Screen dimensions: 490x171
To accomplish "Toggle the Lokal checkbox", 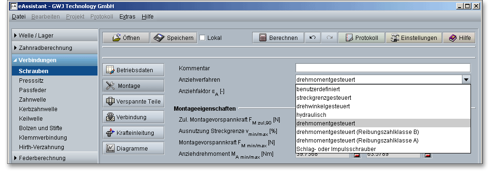I will click(x=203, y=38).
